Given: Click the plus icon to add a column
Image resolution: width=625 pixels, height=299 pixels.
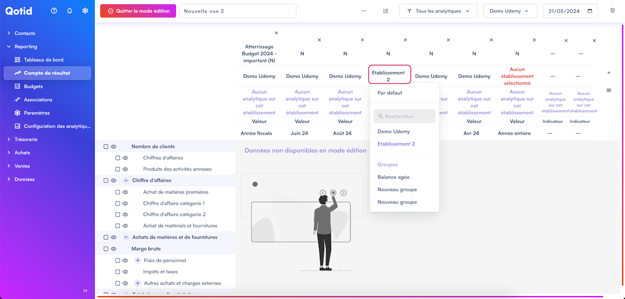Looking at the screenshot, I should [x=609, y=73].
